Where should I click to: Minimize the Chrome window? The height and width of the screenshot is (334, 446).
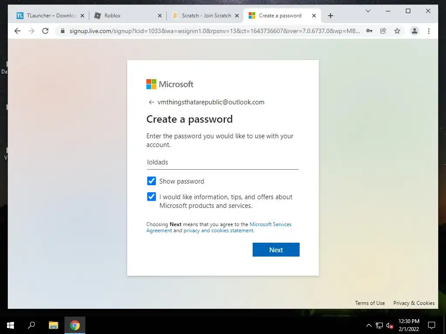(388, 11)
